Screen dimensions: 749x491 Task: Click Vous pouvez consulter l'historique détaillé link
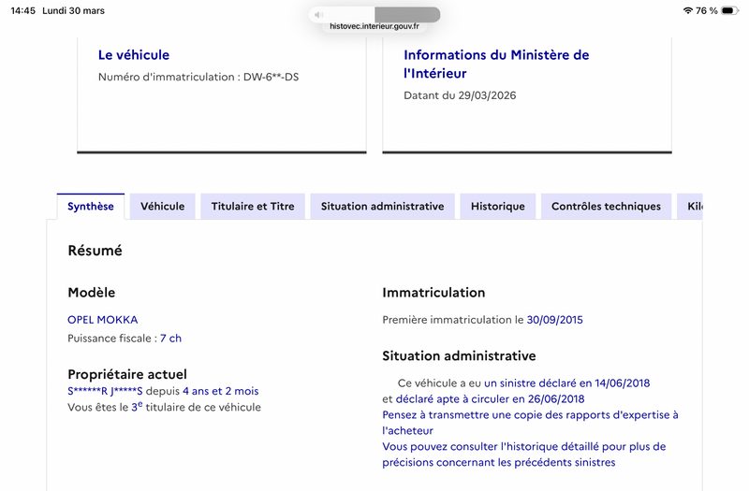(x=524, y=455)
